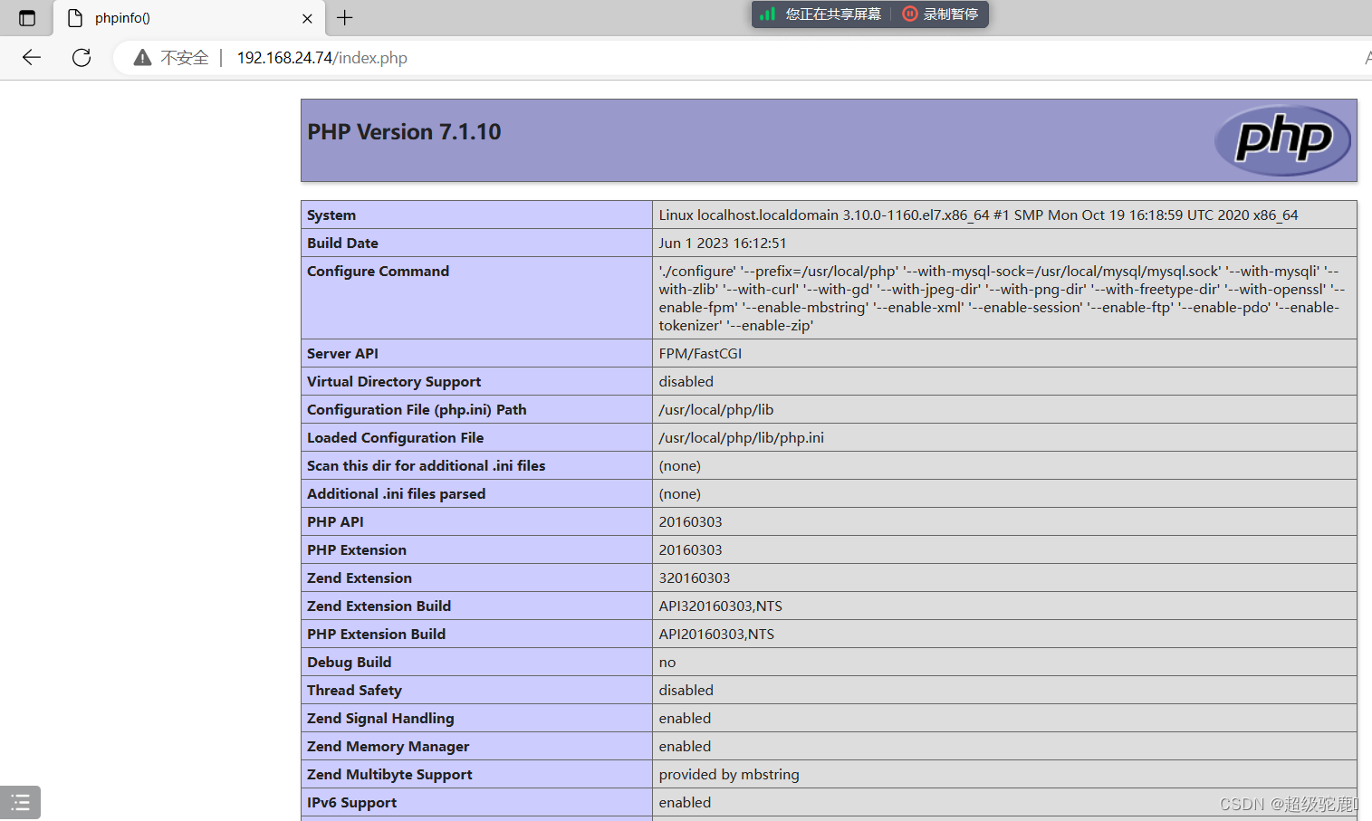The image size is (1372, 821).
Task: Click the Configure Command label
Action: (378, 272)
